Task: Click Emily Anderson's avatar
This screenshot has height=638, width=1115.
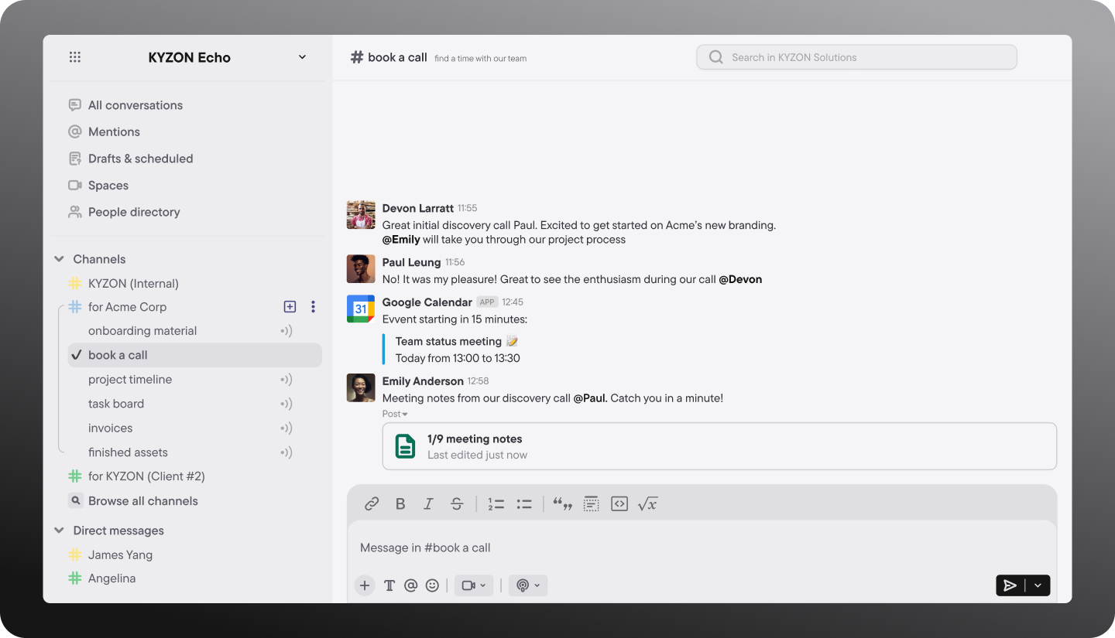Action: [361, 388]
